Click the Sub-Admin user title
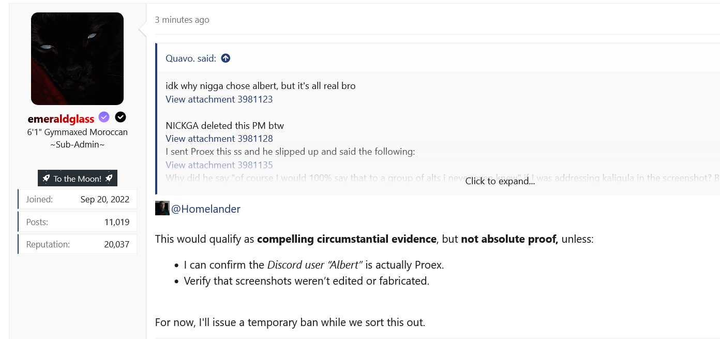 [x=78, y=144]
